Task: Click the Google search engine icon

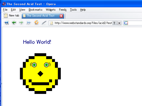Action: pyautogui.click(x=126, y=23)
